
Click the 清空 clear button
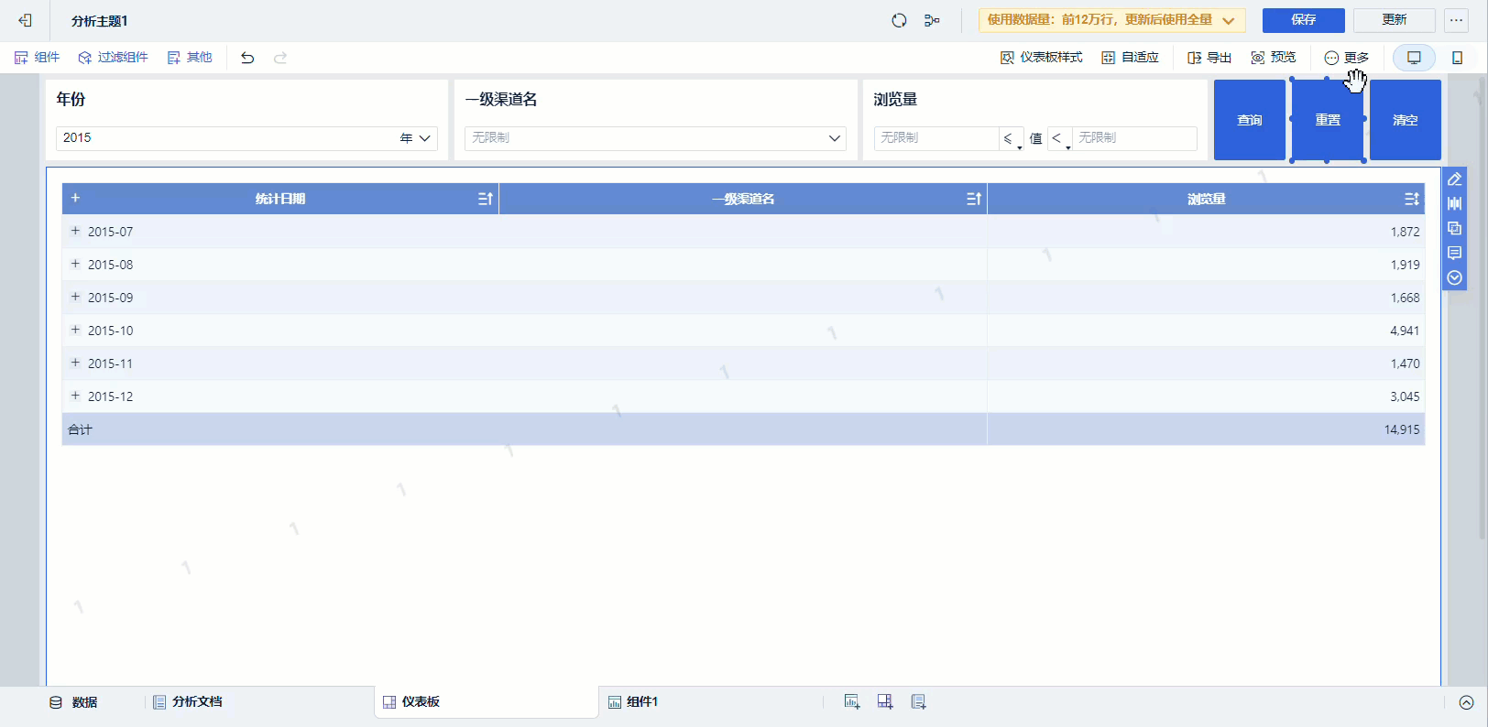tap(1406, 120)
